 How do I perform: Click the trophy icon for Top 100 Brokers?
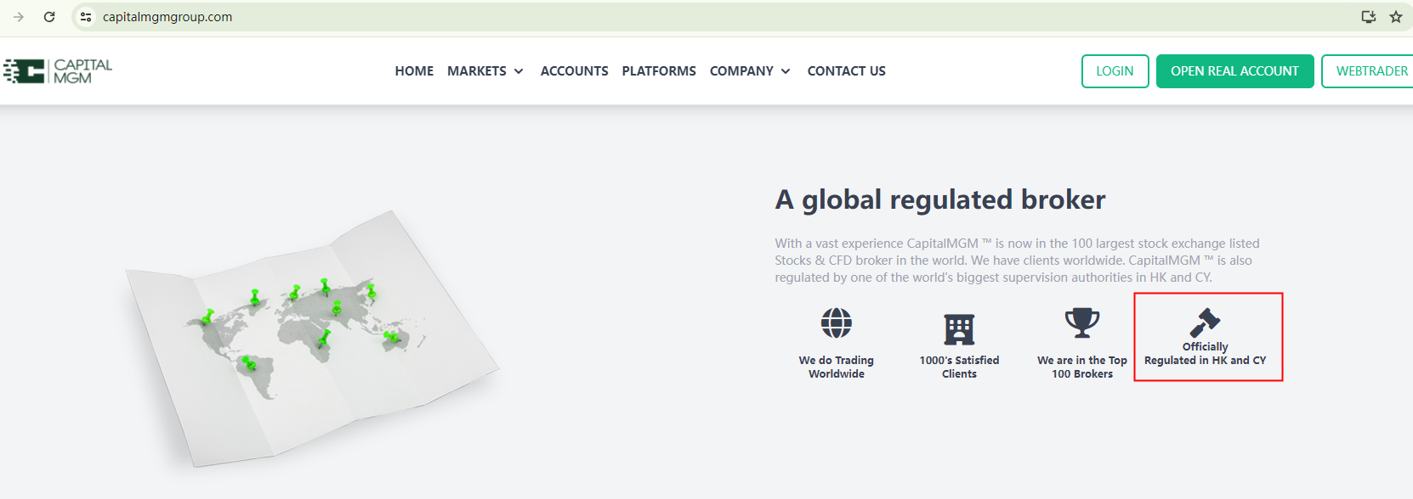pyautogui.click(x=1082, y=323)
